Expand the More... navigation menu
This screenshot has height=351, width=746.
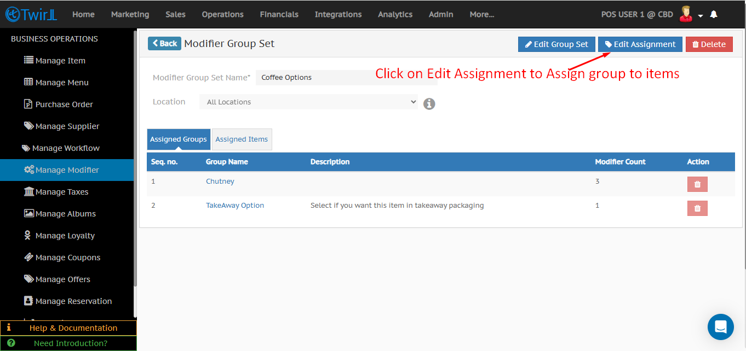(x=481, y=15)
